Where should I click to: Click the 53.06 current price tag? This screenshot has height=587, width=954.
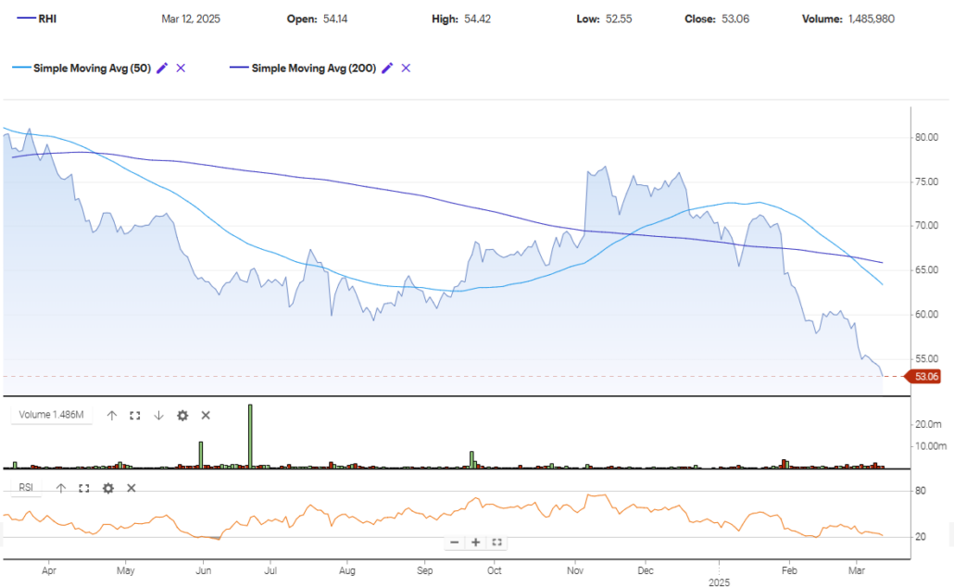(924, 377)
